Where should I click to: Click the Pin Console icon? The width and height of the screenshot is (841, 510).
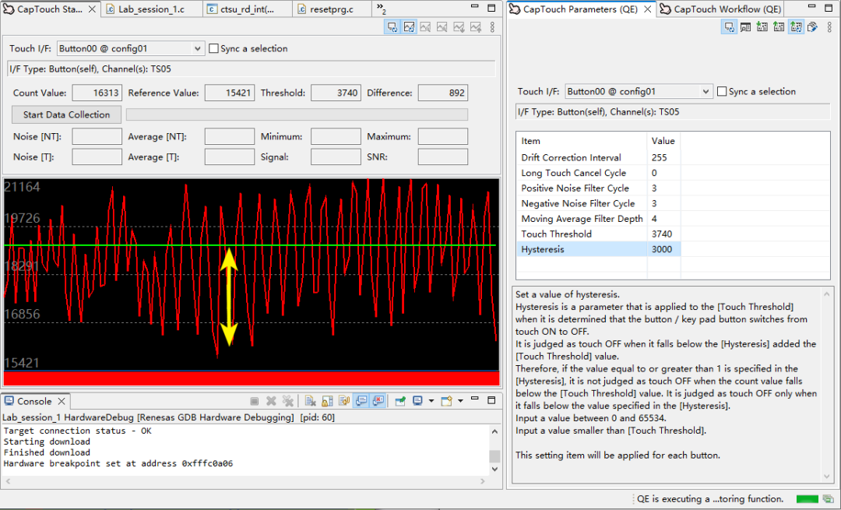399,402
